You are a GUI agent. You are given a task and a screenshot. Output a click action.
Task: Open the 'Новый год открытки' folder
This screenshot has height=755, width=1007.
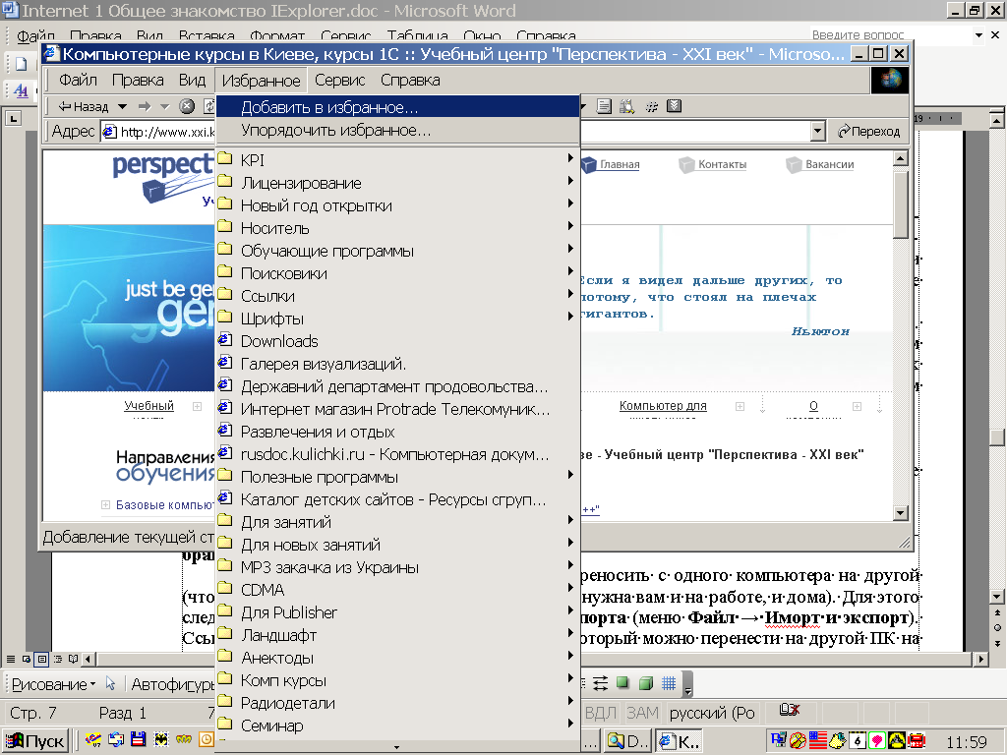click(x=397, y=205)
